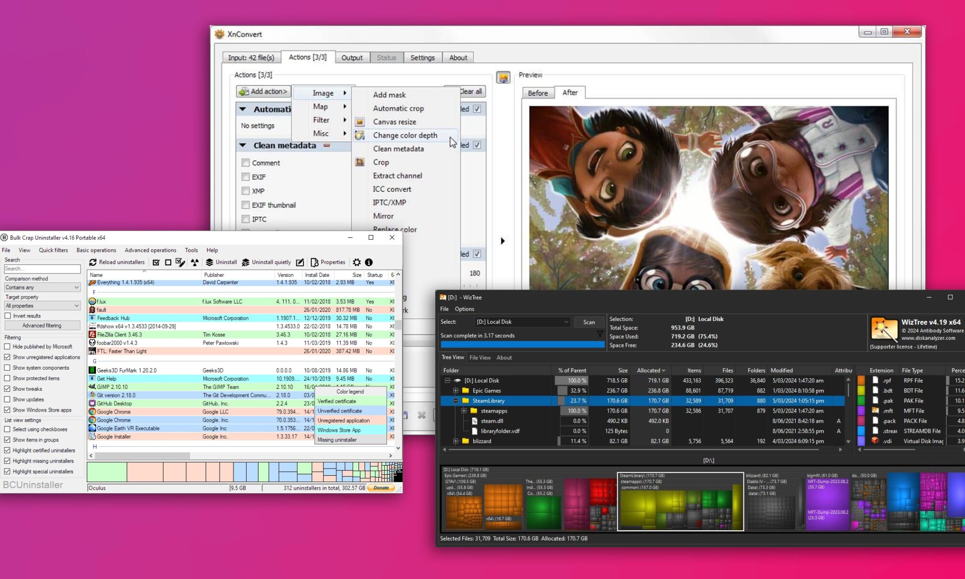Expand the steamapps folder node

(x=464, y=411)
